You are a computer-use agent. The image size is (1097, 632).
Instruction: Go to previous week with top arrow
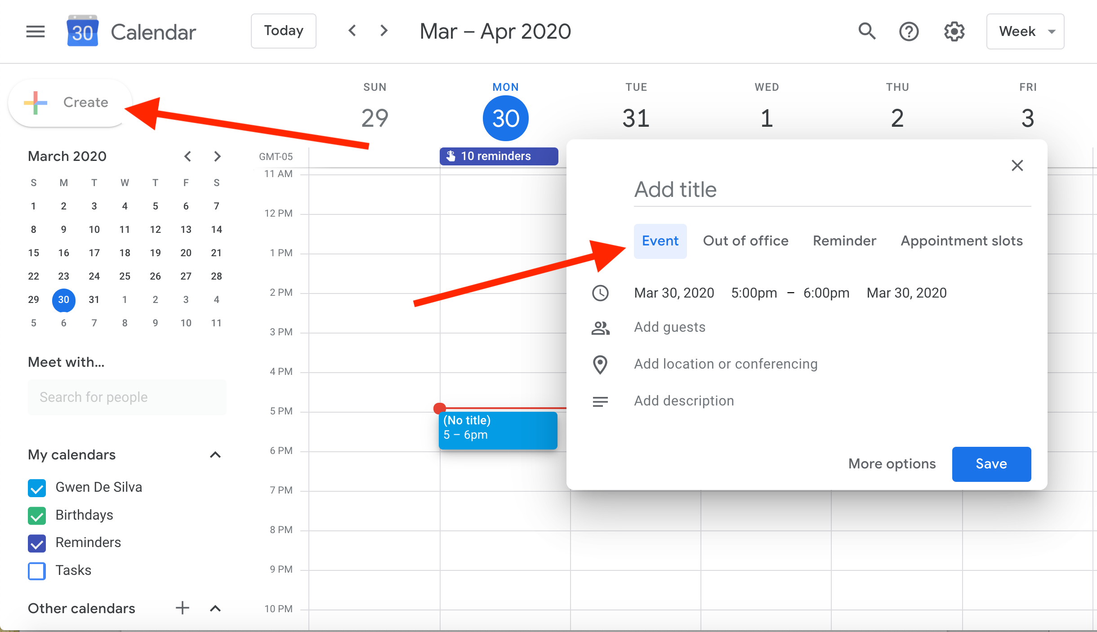[x=352, y=31]
